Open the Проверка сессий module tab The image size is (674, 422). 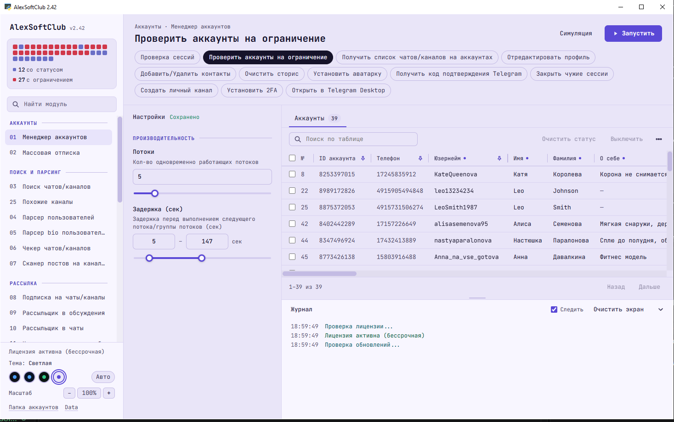(167, 57)
